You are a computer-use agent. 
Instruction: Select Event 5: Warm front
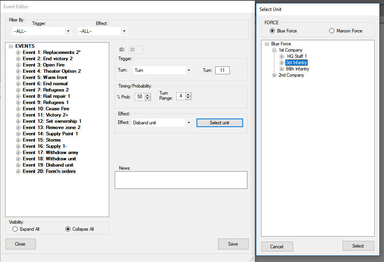(45, 77)
